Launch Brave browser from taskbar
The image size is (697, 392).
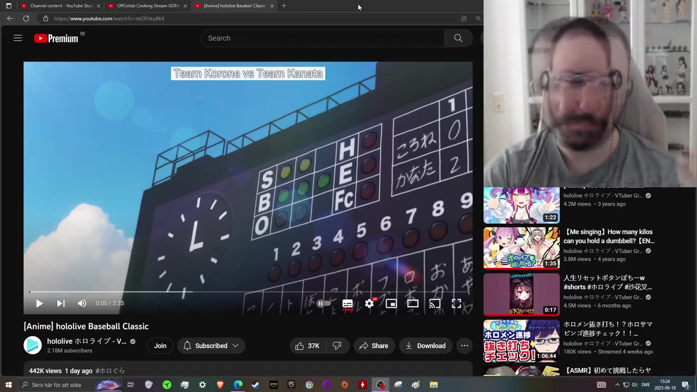click(220, 385)
